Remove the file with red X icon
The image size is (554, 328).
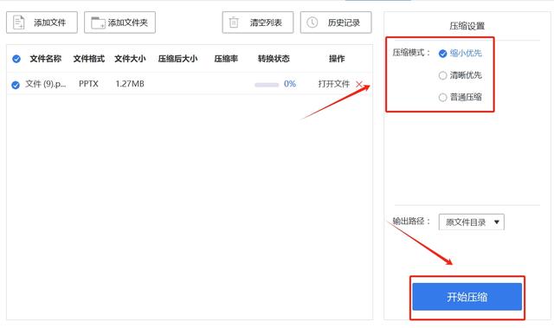pos(359,84)
